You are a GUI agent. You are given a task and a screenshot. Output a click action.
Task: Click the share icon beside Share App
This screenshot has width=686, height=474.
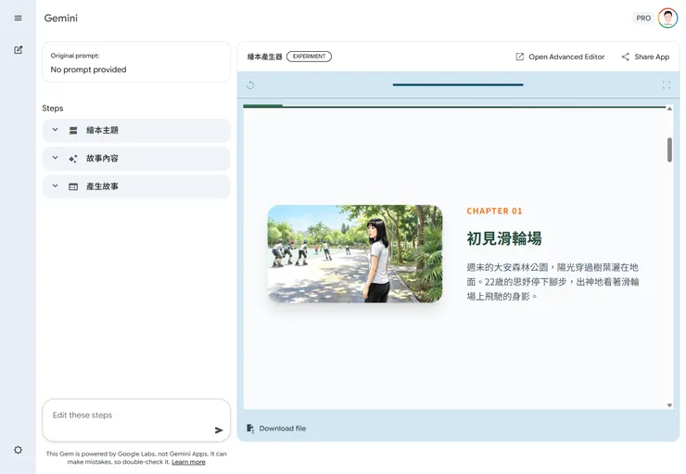tap(625, 57)
